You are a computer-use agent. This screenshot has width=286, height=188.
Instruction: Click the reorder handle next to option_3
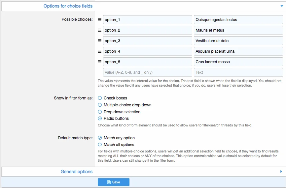tap(99, 41)
